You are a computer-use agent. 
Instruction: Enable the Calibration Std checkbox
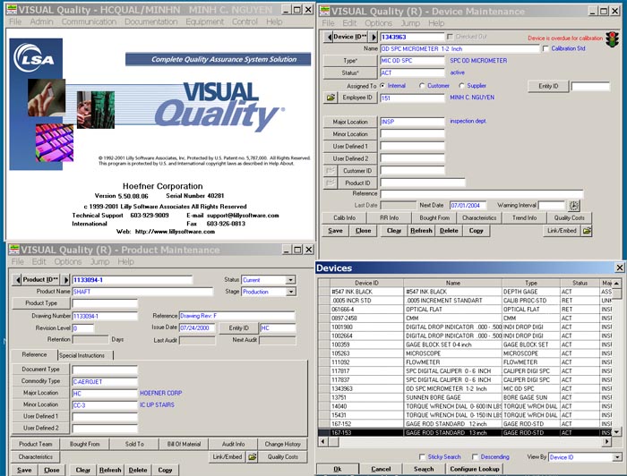pos(546,48)
